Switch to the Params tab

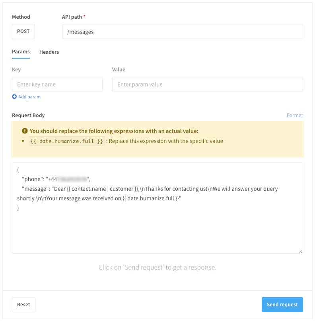click(x=21, y=52)
